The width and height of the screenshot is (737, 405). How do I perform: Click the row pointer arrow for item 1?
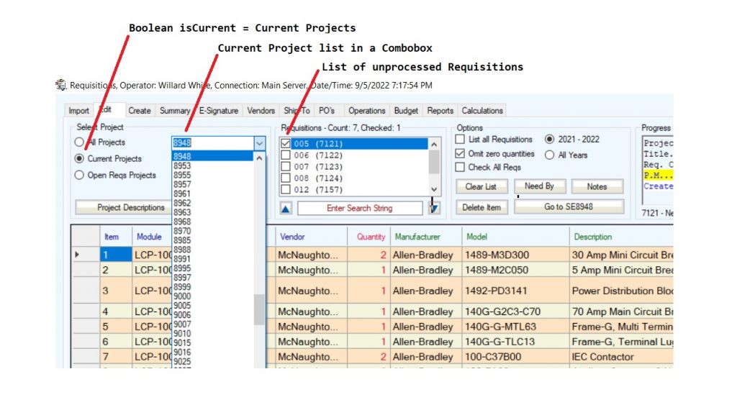coord(78,255)
